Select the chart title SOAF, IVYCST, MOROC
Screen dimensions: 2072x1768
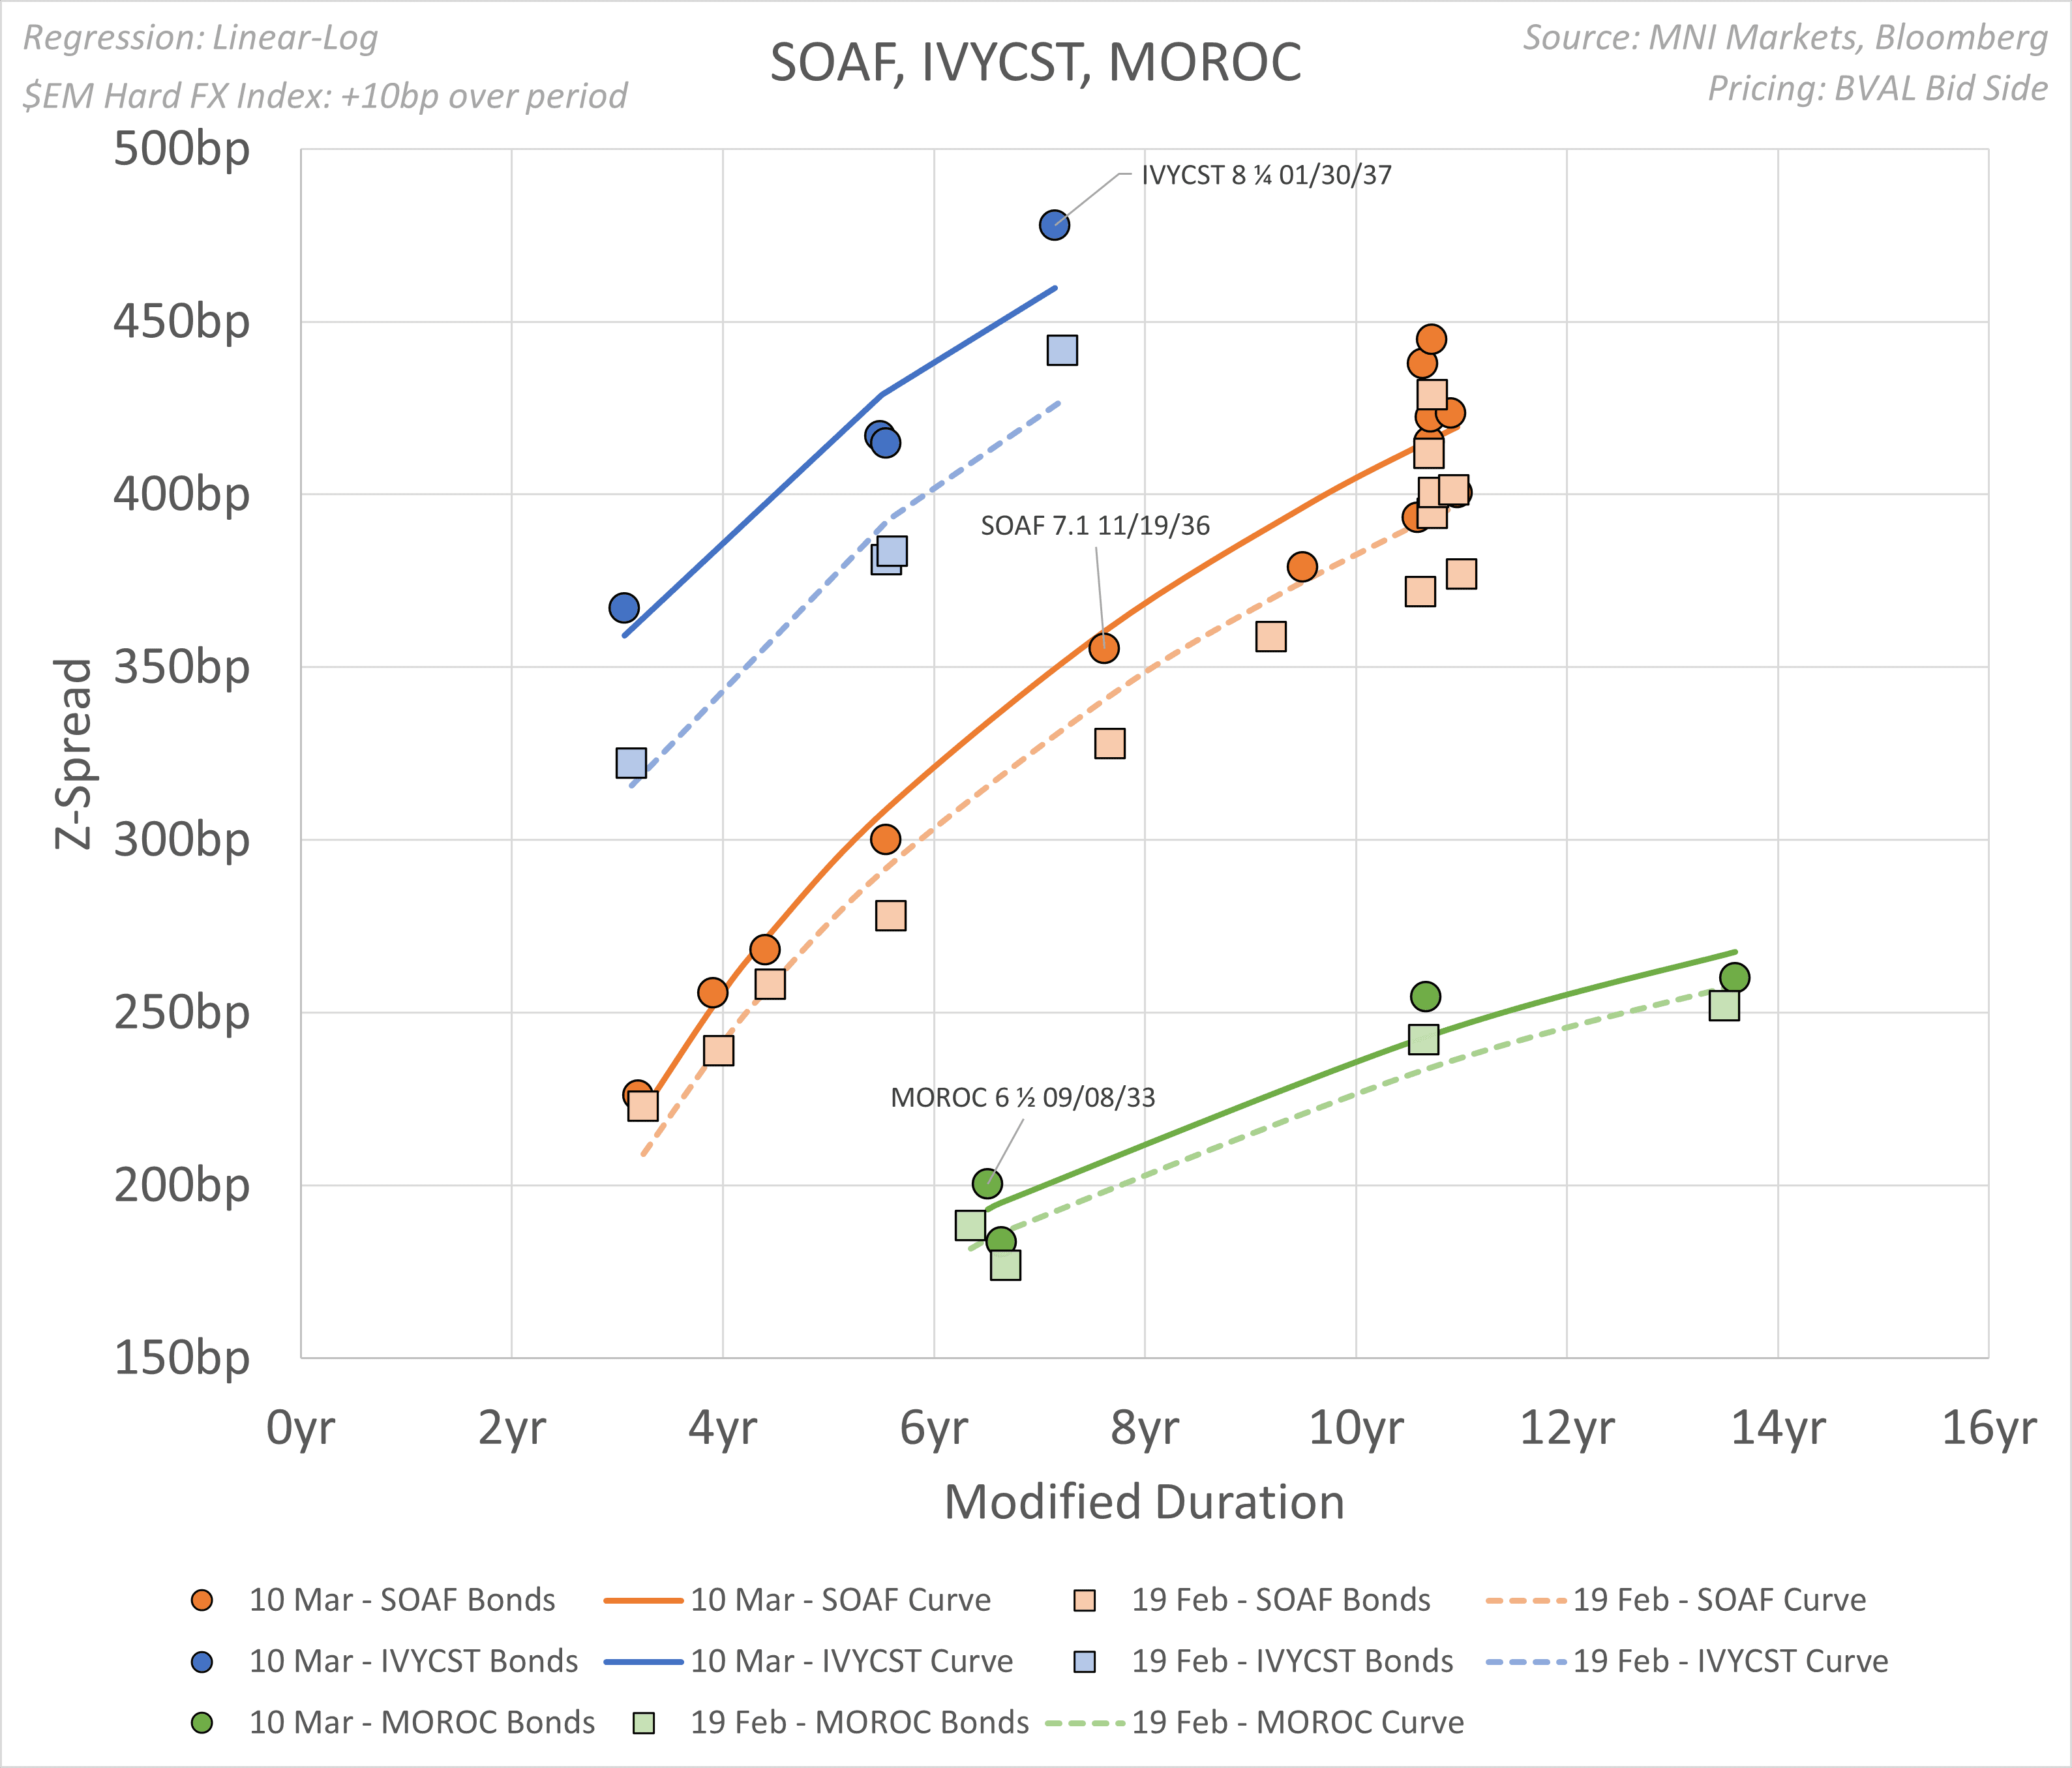[x=1035, y=62]
